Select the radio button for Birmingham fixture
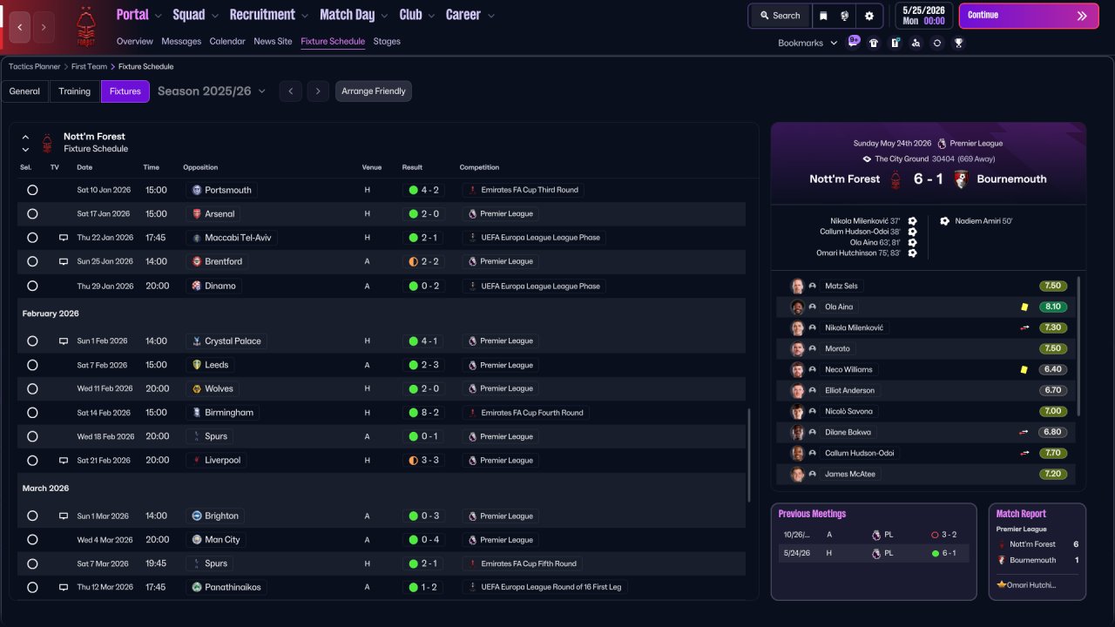 click(32, 413)
